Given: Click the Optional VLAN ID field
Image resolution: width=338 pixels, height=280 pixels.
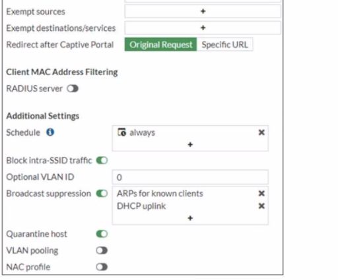Looking at the screenshot, I should coord(190,177).
